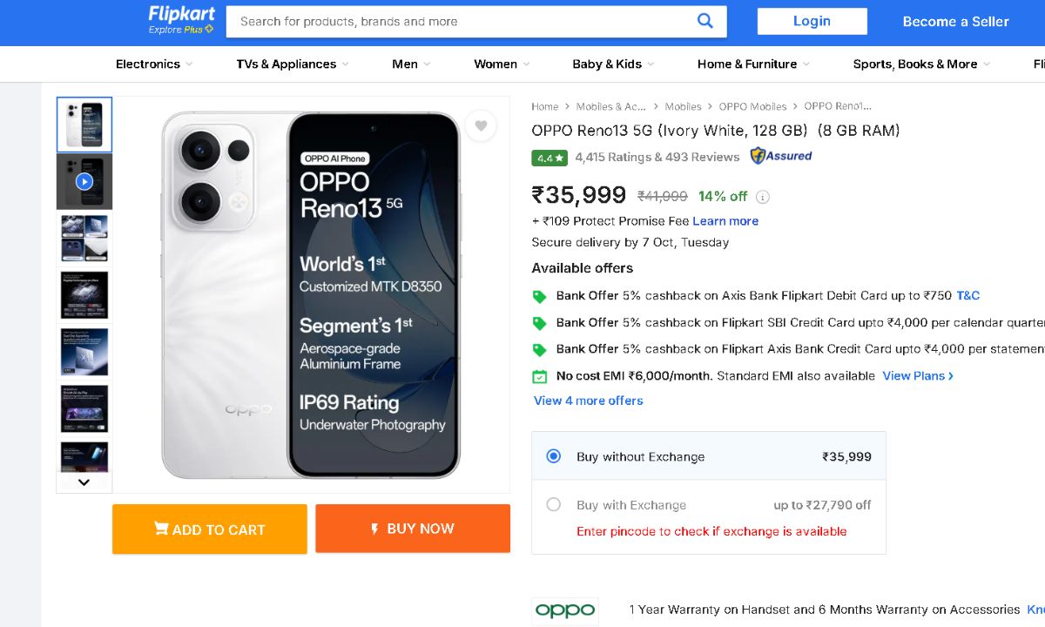This screenshot has height=627, width=1045.
Task: Select Buy with Exchange option
Action: coord(554,505)
